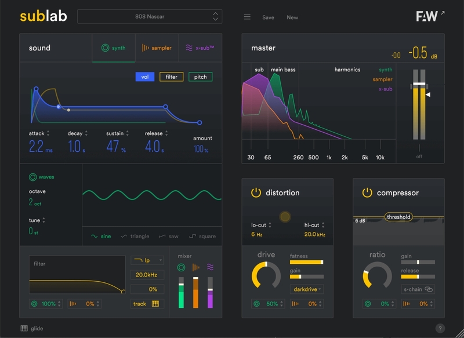Click the hi-cut stepper arrows
This screenshot has width=464, height=338.
coord(323,225)
